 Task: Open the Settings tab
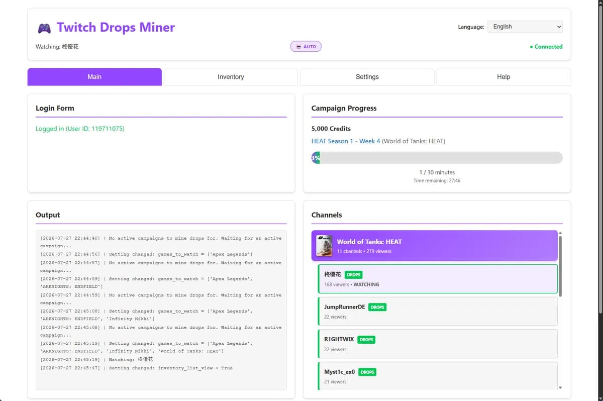367,77
